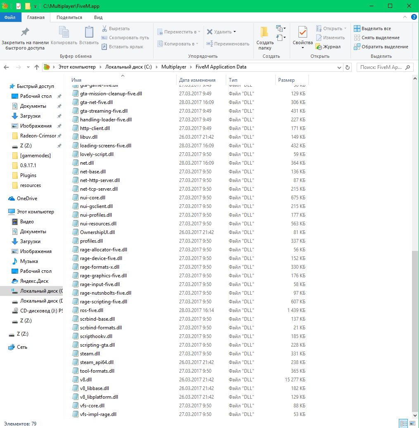Open the Открыть dropdown in ribbon
Image resolution: width=419 pixels, height=428 pixels.
[345, 28]
